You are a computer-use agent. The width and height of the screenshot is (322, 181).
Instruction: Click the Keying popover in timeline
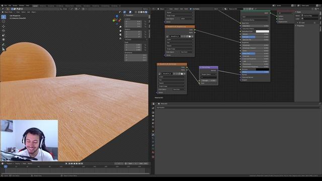(x=18, y=163)
